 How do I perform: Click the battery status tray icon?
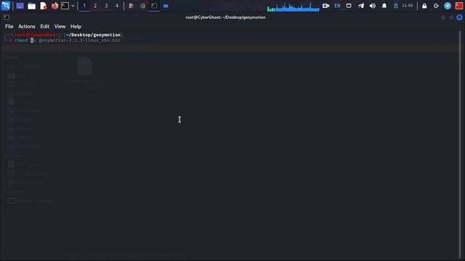[x=395, y=6]
